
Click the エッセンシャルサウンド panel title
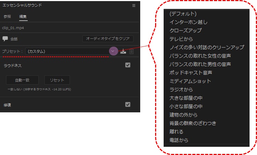tap(22, 5)
